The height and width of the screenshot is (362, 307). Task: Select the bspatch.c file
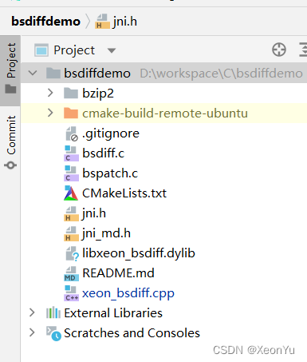pos(110,173)
